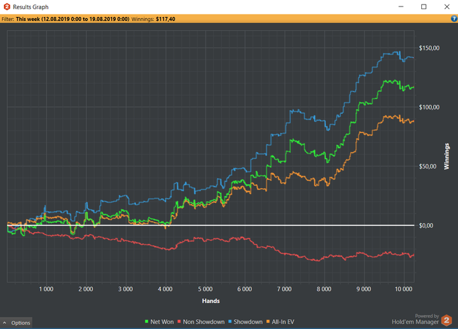Toggle the Net Won legend entry

[159, 322]
